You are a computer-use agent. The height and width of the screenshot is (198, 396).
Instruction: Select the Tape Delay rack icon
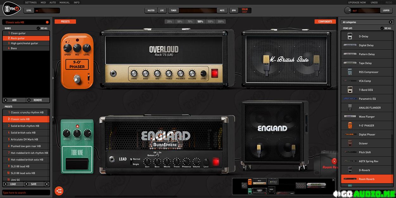point(350,63)
